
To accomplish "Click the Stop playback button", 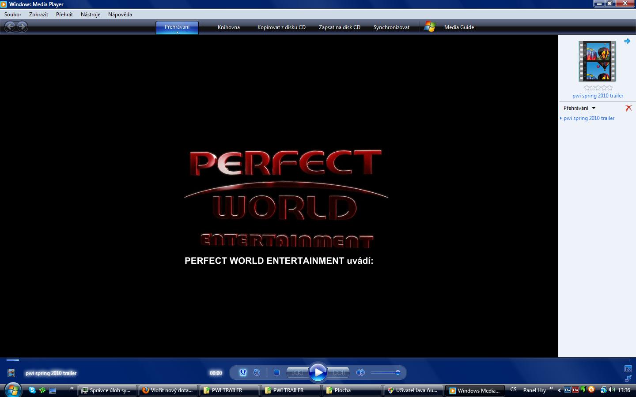I will 276,373.
